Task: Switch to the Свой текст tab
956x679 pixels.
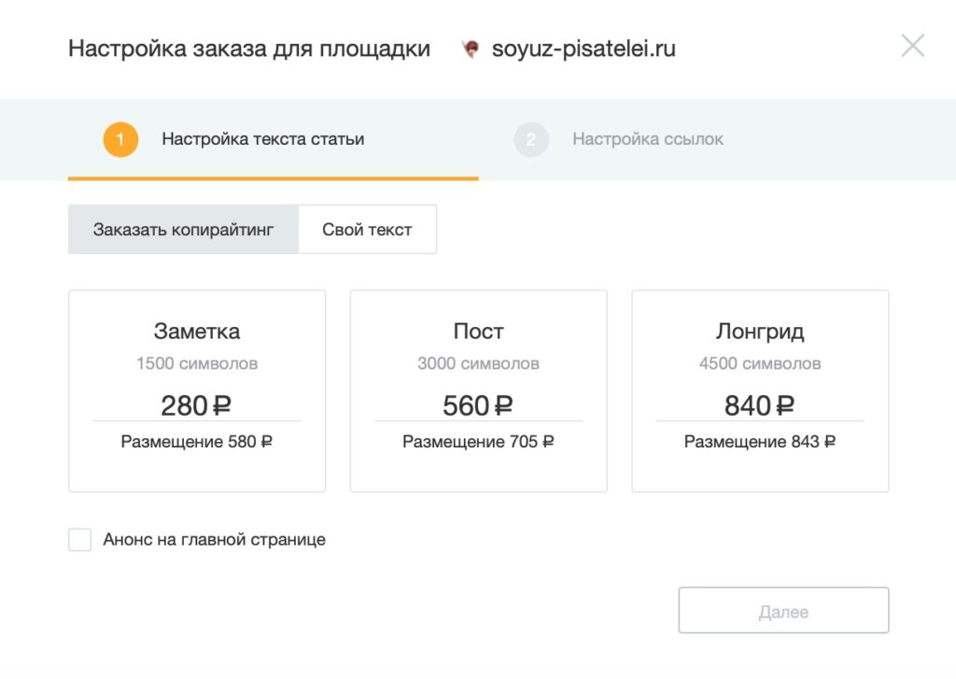Action: click(367, 228)
